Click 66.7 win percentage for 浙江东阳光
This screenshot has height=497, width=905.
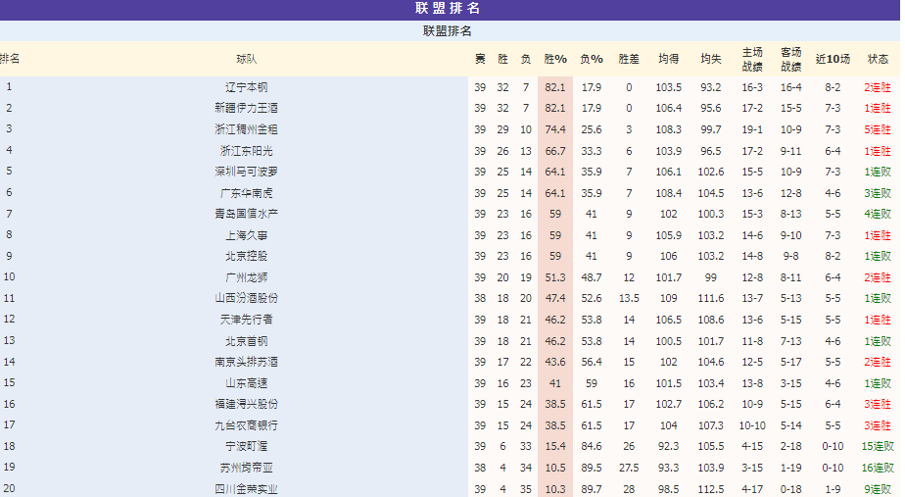pyautogui.click(x=555, y=151)
